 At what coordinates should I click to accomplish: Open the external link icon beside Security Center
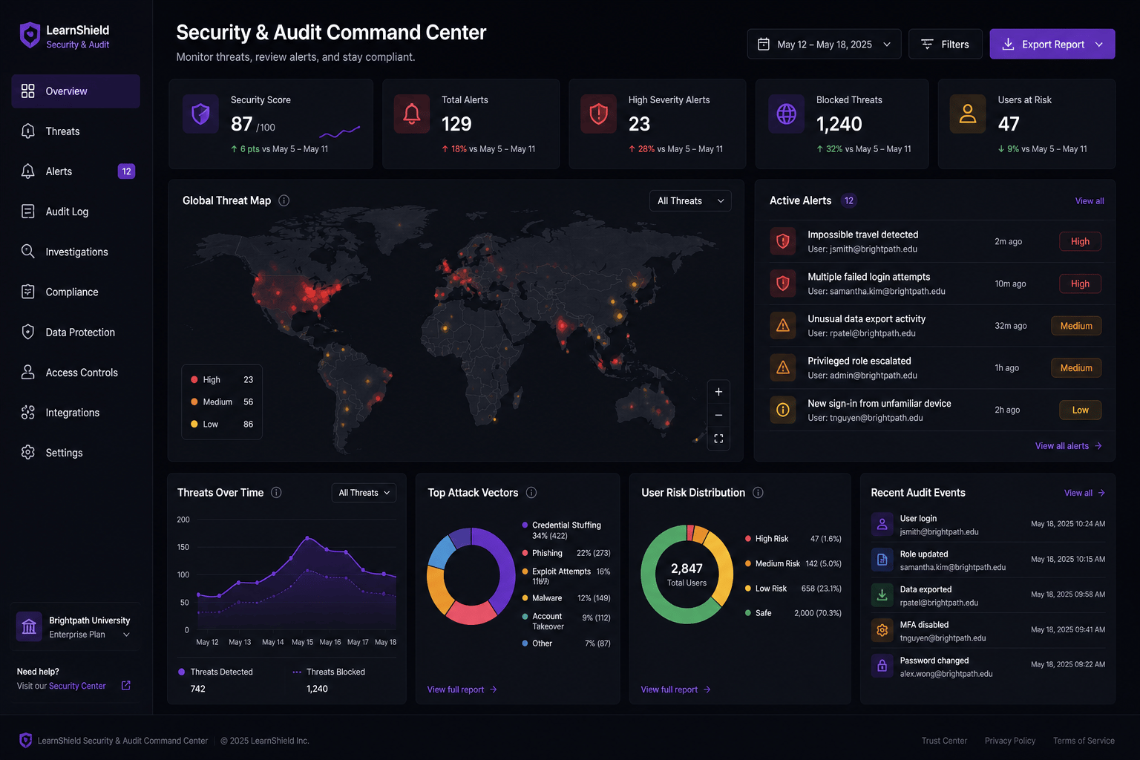pyautogui.click(x=126, y=686)
